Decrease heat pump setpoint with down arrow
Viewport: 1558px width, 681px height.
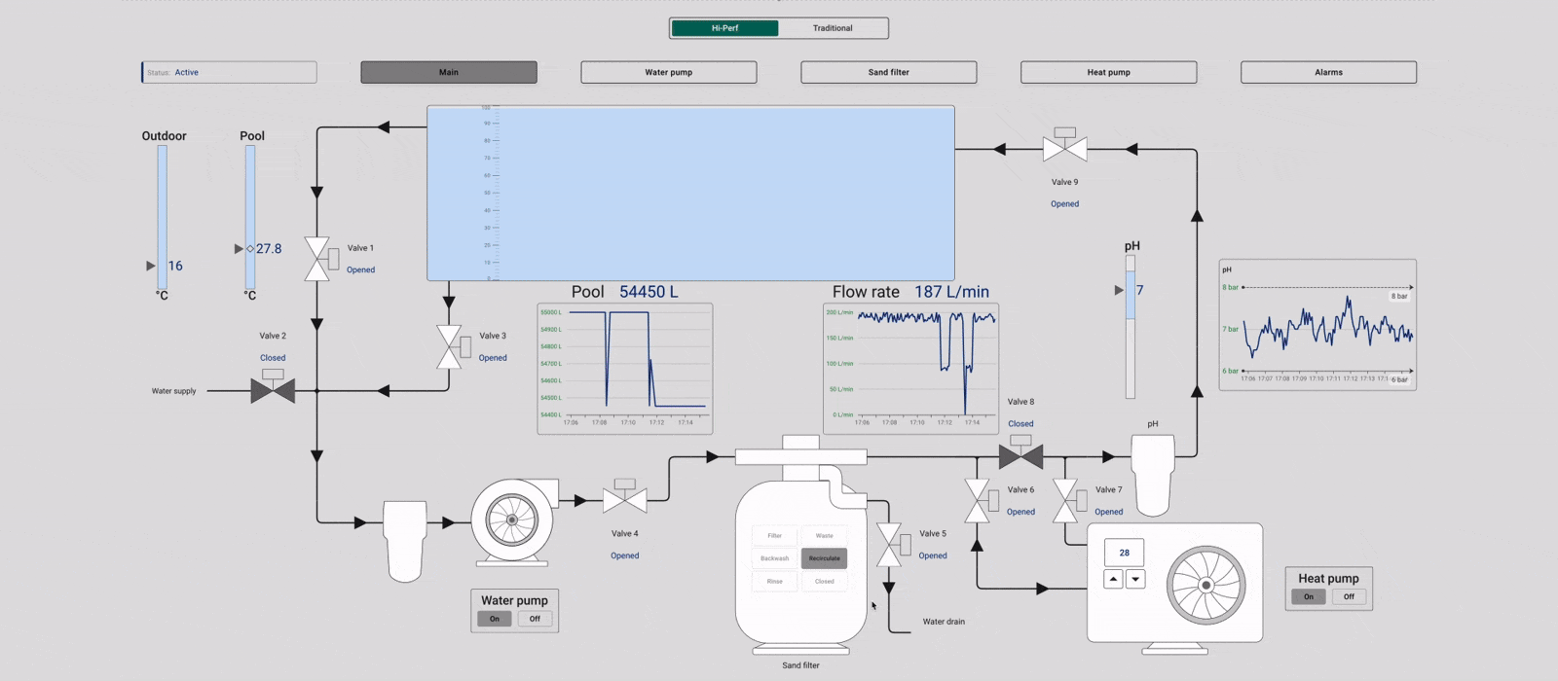(x=1135, y=579)
